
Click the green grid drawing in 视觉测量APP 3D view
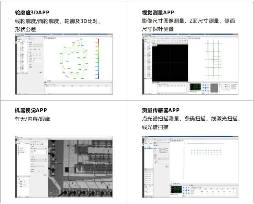pyautogui.click(x=213, y=59)
